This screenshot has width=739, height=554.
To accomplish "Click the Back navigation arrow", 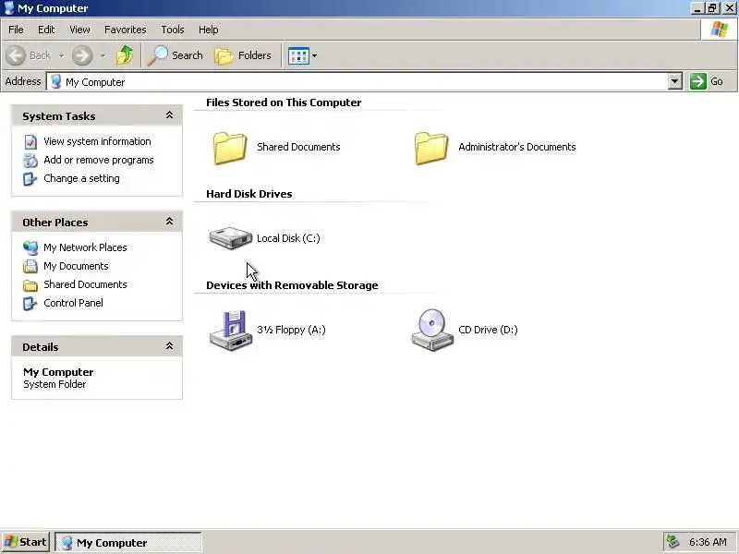I will click(16, 55).
